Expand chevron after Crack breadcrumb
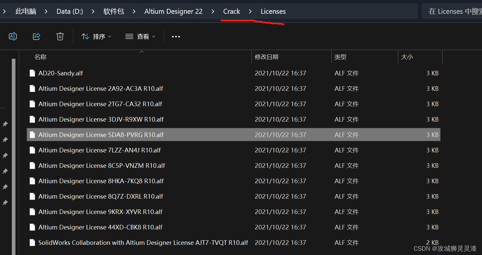Screen dimensions: 482x255 (250, 11)
